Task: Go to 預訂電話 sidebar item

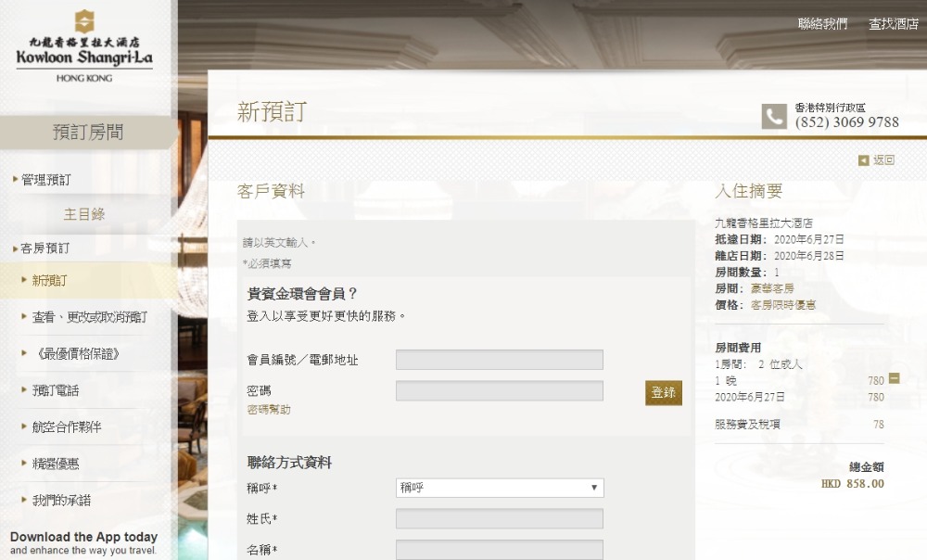Action: (56, 390)
